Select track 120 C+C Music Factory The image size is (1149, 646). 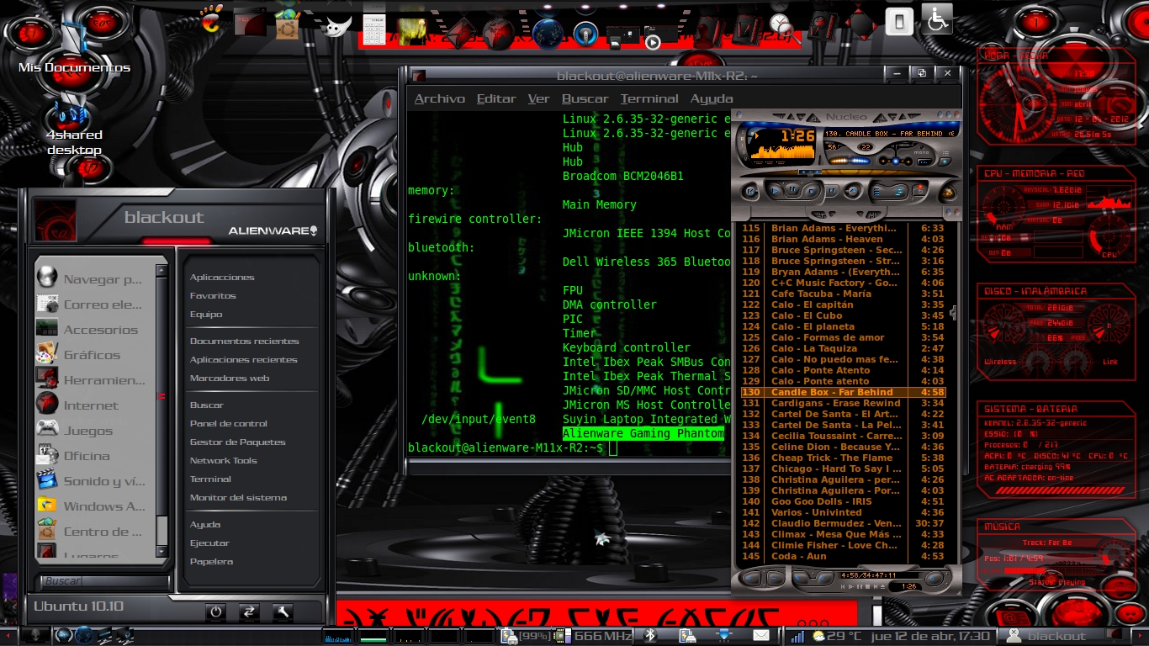(x=843, y=283)
